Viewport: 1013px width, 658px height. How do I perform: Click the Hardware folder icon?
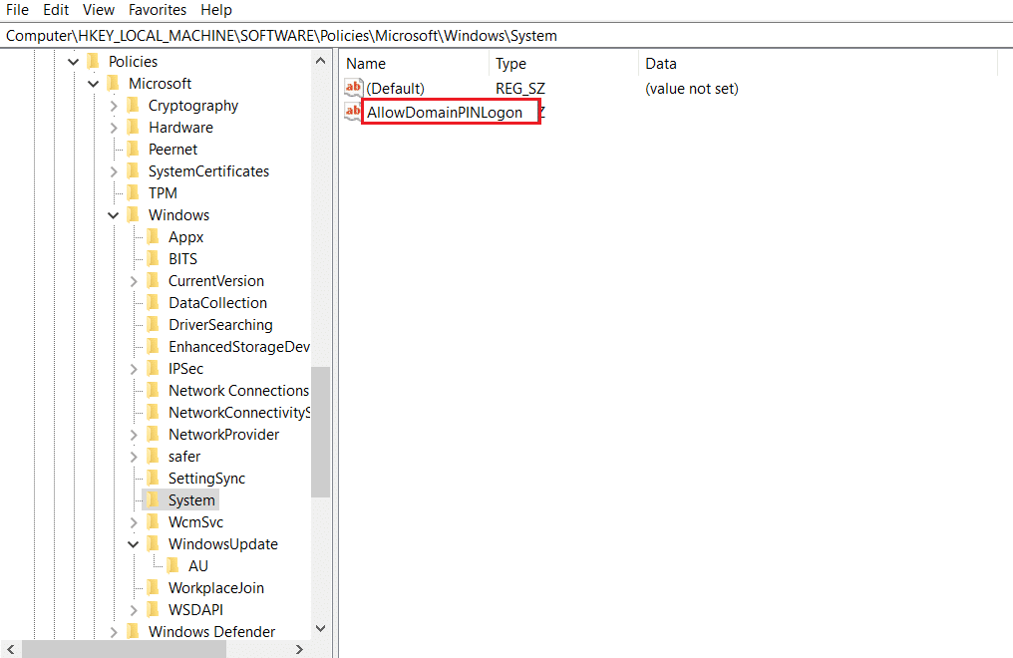pos(133,128)
